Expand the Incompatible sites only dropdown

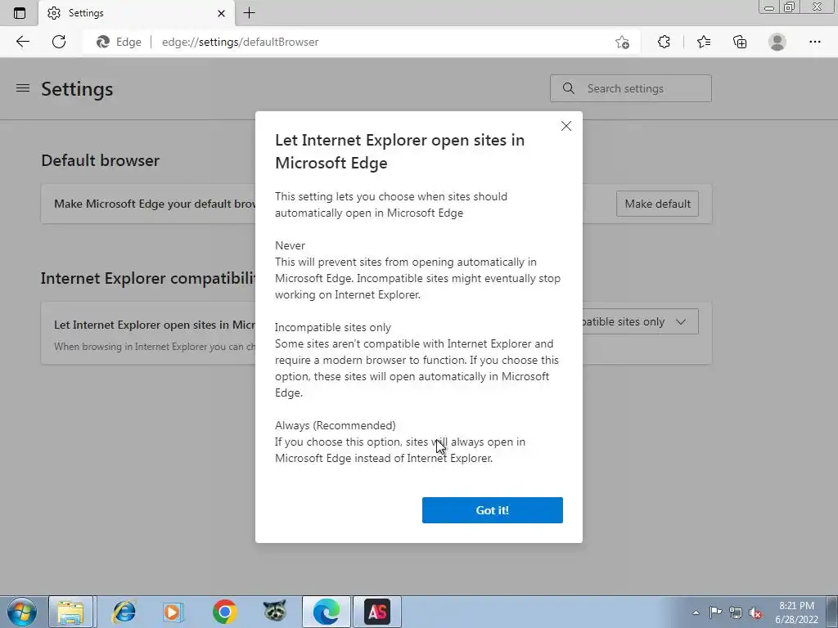640,321
